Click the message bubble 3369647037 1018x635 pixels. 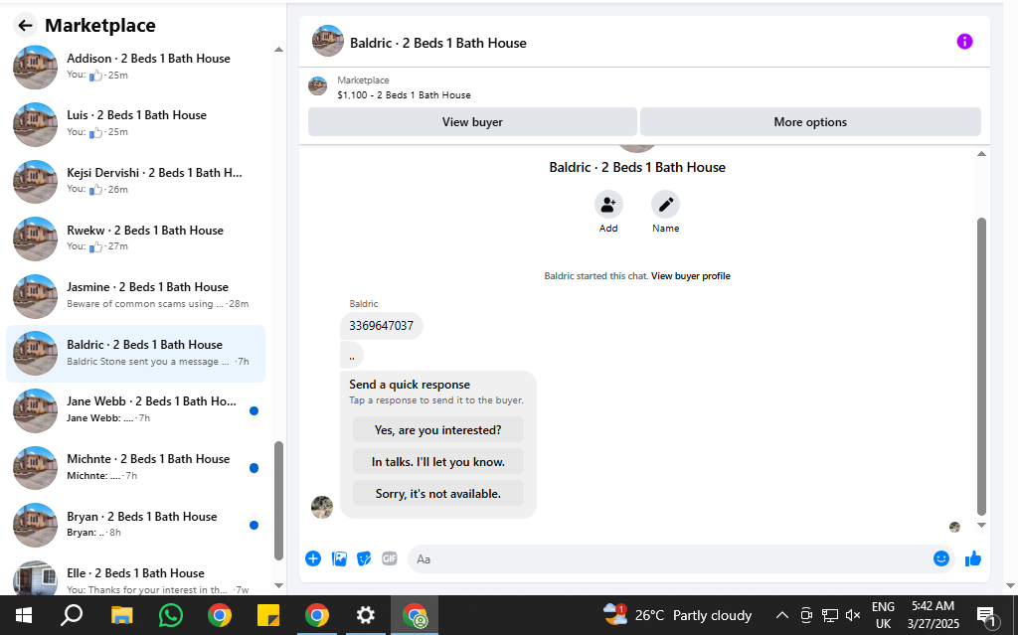pyautogui.click(x=381, y=325)
